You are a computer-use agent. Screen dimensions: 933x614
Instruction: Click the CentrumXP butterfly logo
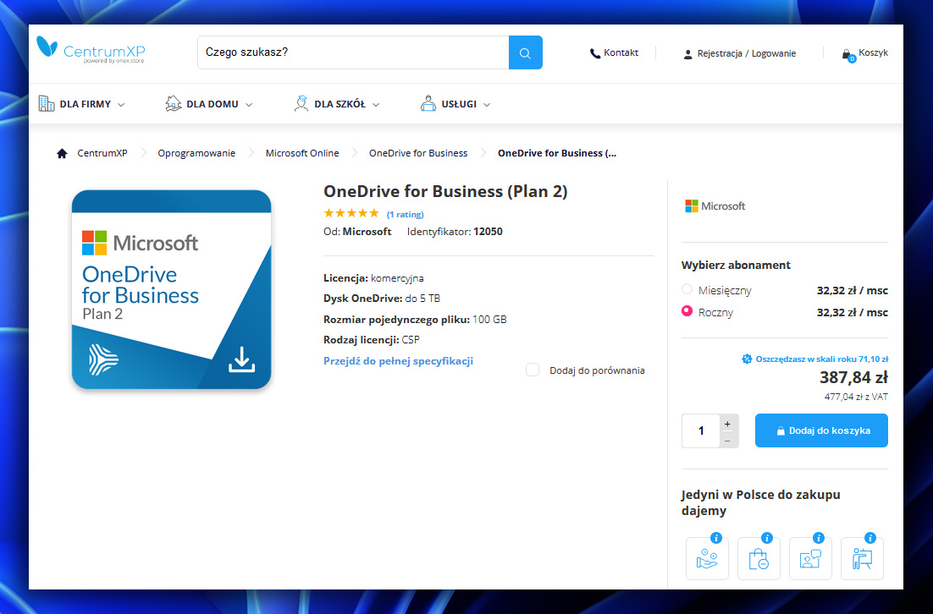pyautogui.click(x=47, y=47)
